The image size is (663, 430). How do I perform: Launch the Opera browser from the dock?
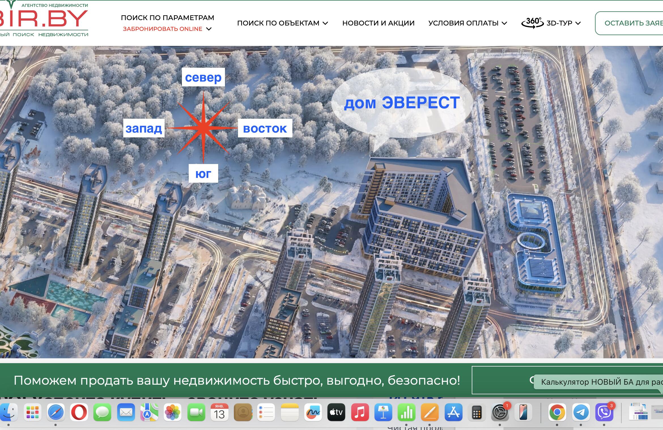[79, 412]
